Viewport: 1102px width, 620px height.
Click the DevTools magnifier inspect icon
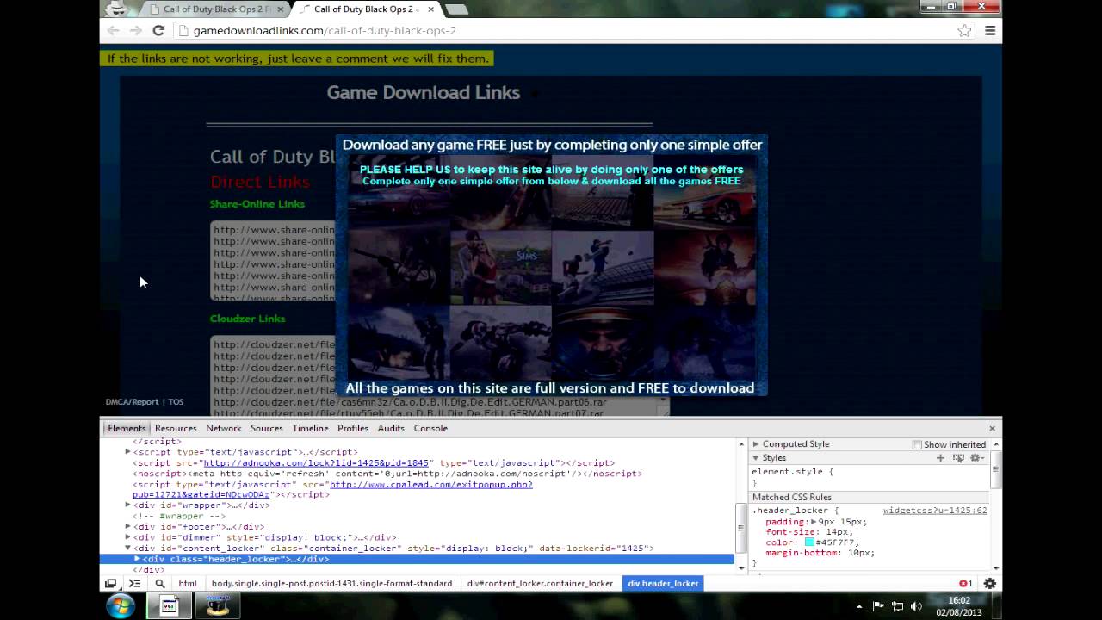[159, 583]
